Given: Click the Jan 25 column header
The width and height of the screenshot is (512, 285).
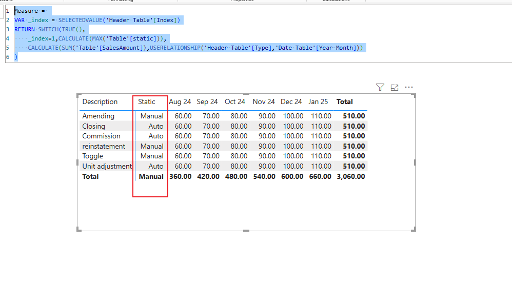Looking at the screenshot, I should click(318, 101).
